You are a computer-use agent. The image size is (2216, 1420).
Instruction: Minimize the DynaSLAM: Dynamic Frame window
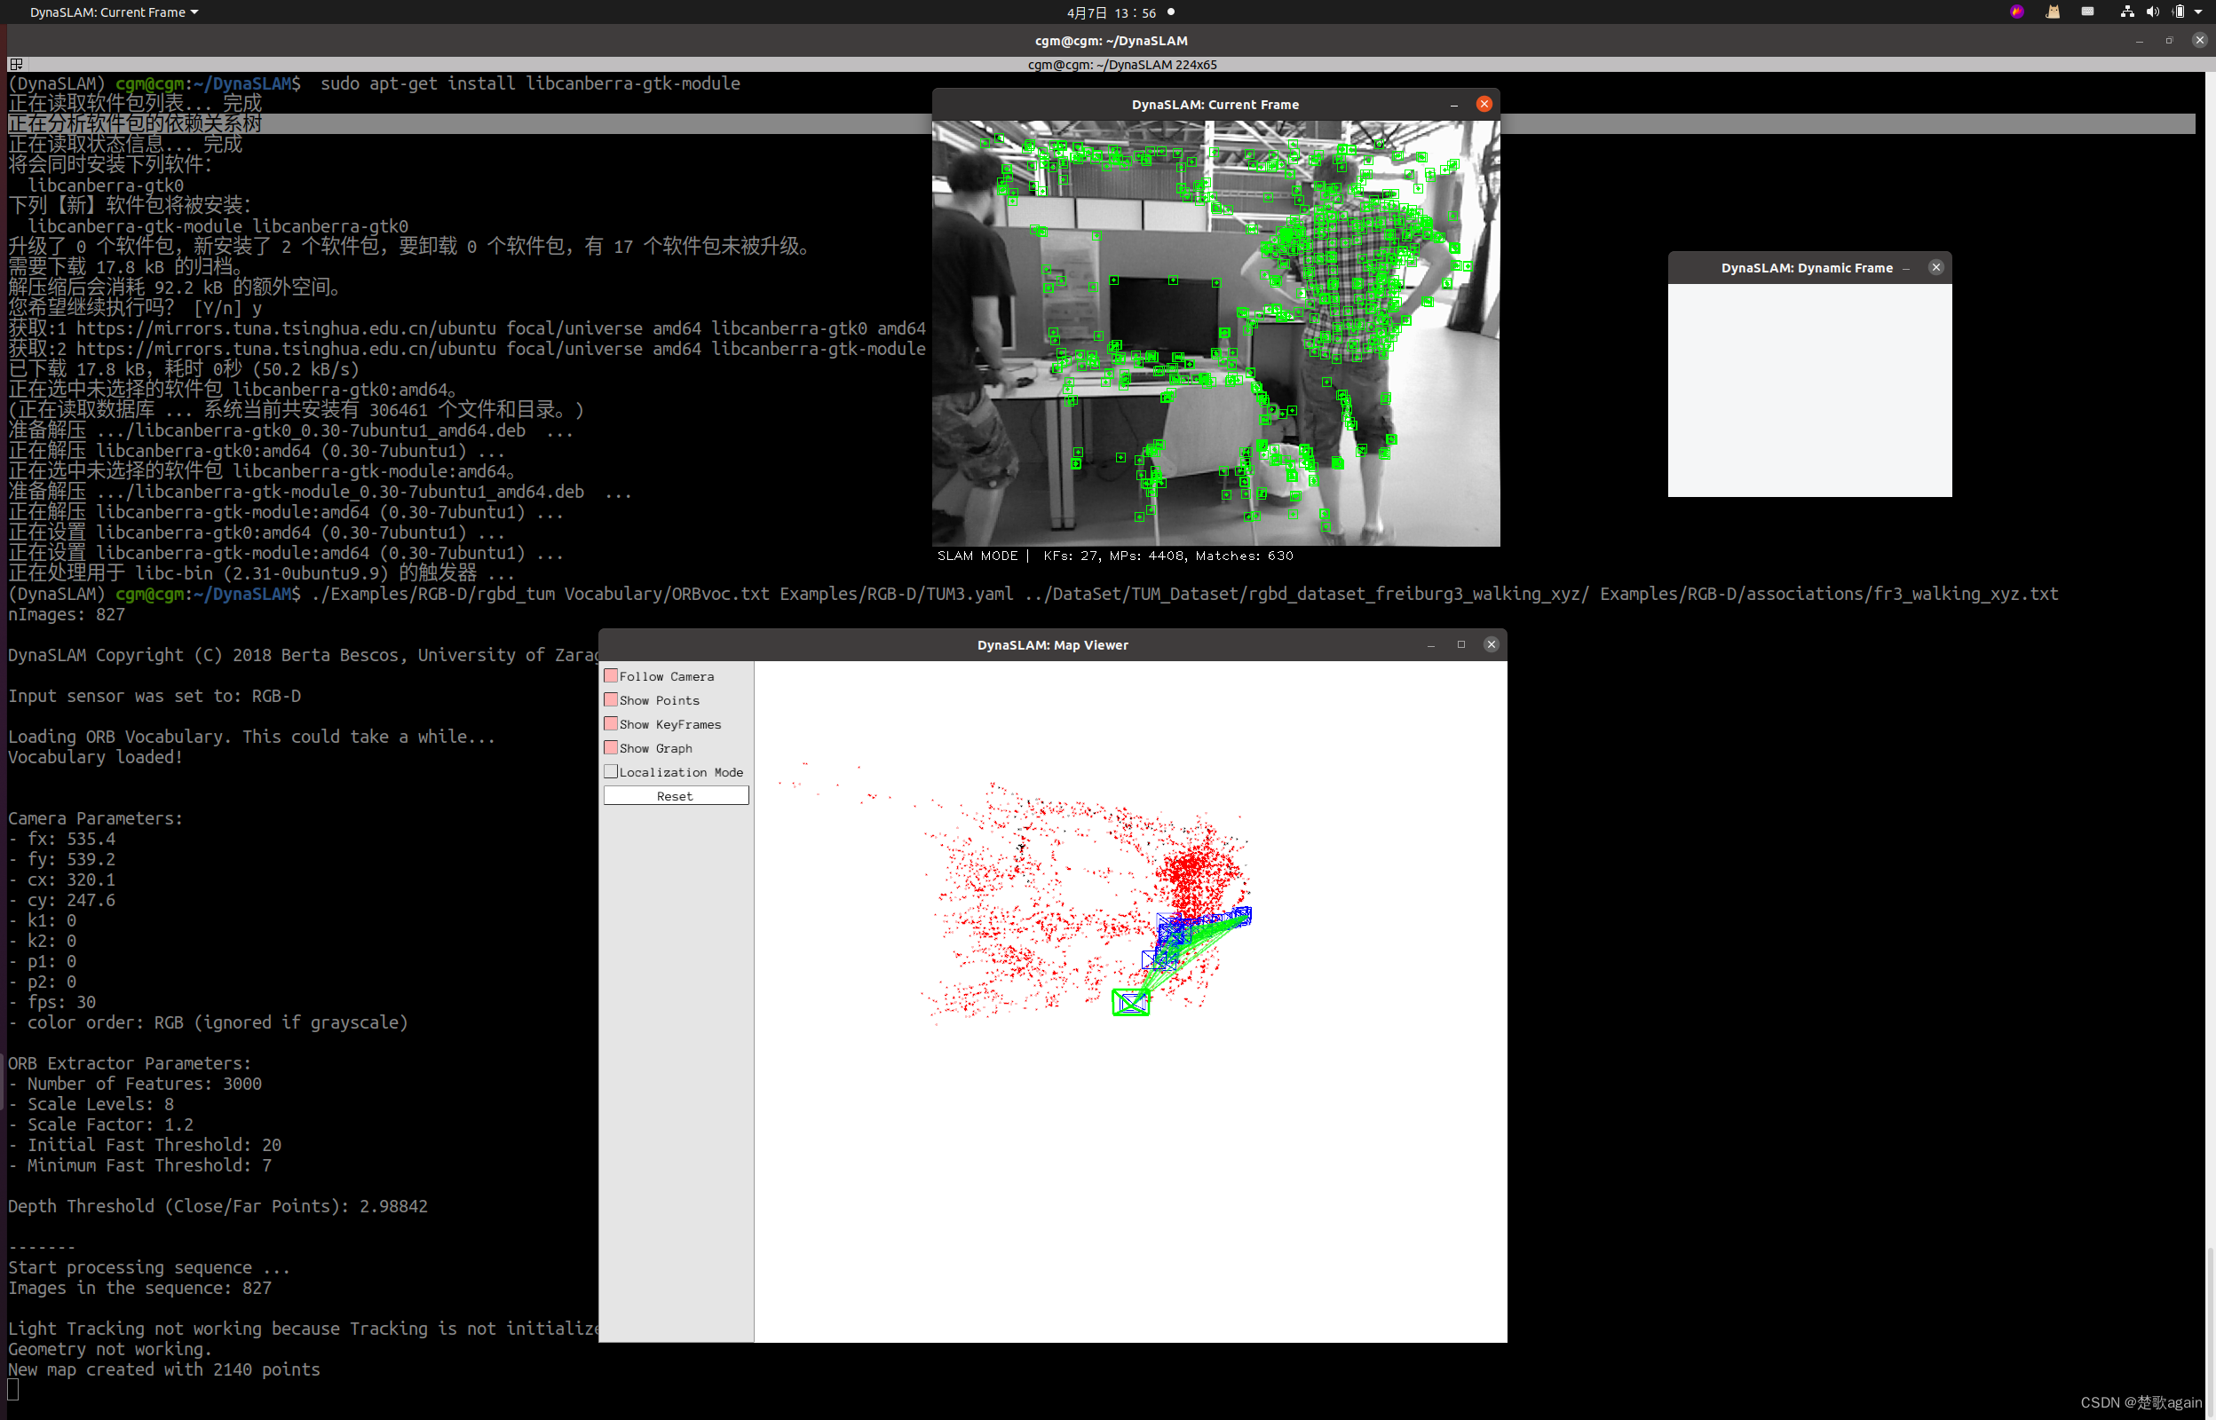pos(1906,268)
